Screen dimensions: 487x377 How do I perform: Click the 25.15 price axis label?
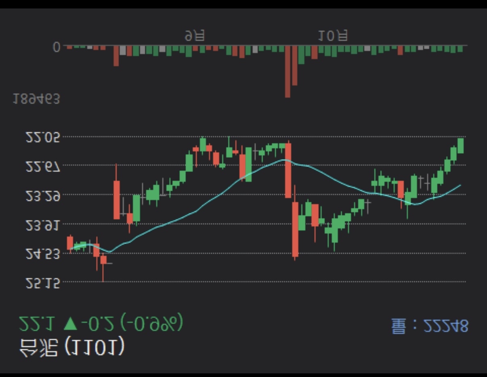(x=43, y=283)
